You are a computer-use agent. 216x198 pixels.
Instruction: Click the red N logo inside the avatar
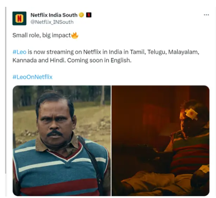point(19,18)
